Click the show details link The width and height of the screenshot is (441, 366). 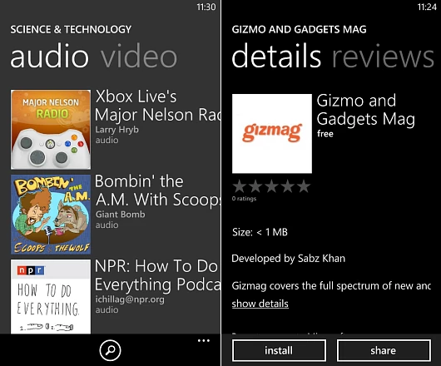click(260, 304)
